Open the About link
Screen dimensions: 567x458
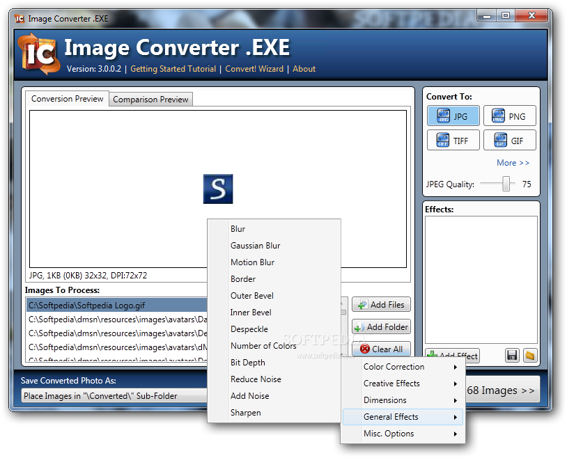304,69
